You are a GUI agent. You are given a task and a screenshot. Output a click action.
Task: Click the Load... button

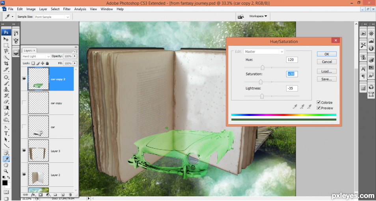coord(327,71)
